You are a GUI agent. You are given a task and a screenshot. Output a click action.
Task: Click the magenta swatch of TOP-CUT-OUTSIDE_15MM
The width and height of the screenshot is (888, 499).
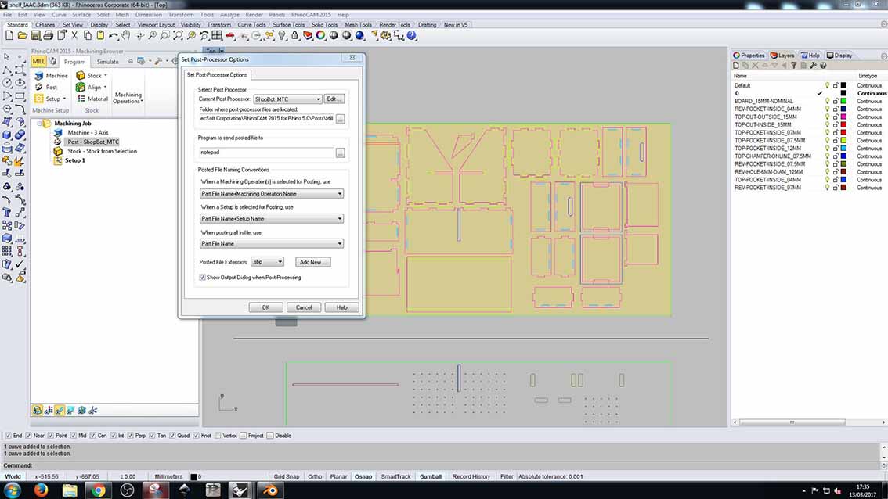[843, 117]
